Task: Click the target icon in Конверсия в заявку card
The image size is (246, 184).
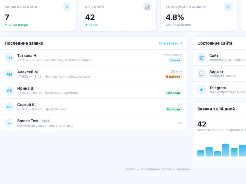Action: click(x=228, y=7)
